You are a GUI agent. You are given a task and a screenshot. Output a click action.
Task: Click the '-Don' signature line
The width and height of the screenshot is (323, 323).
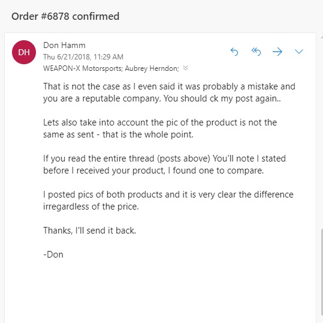53,255
